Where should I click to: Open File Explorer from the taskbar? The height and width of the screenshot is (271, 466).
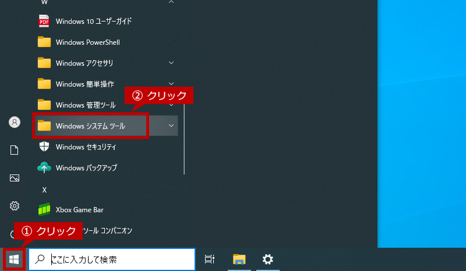coord(239,259)
